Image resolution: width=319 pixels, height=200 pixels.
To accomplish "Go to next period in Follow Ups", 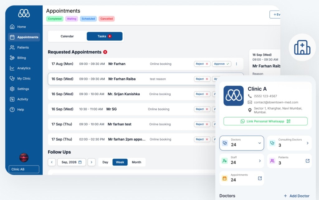I will [92, 162].
